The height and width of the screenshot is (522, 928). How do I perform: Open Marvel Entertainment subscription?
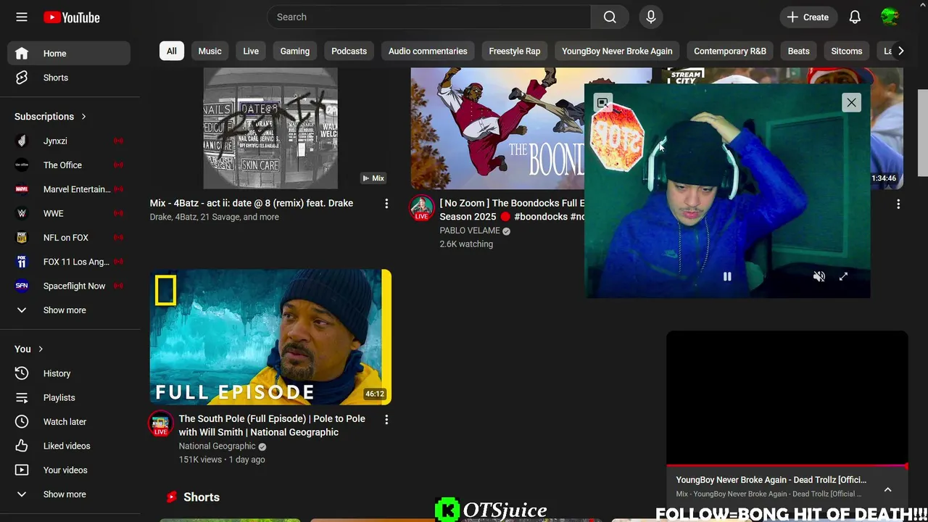click(69, 189)
